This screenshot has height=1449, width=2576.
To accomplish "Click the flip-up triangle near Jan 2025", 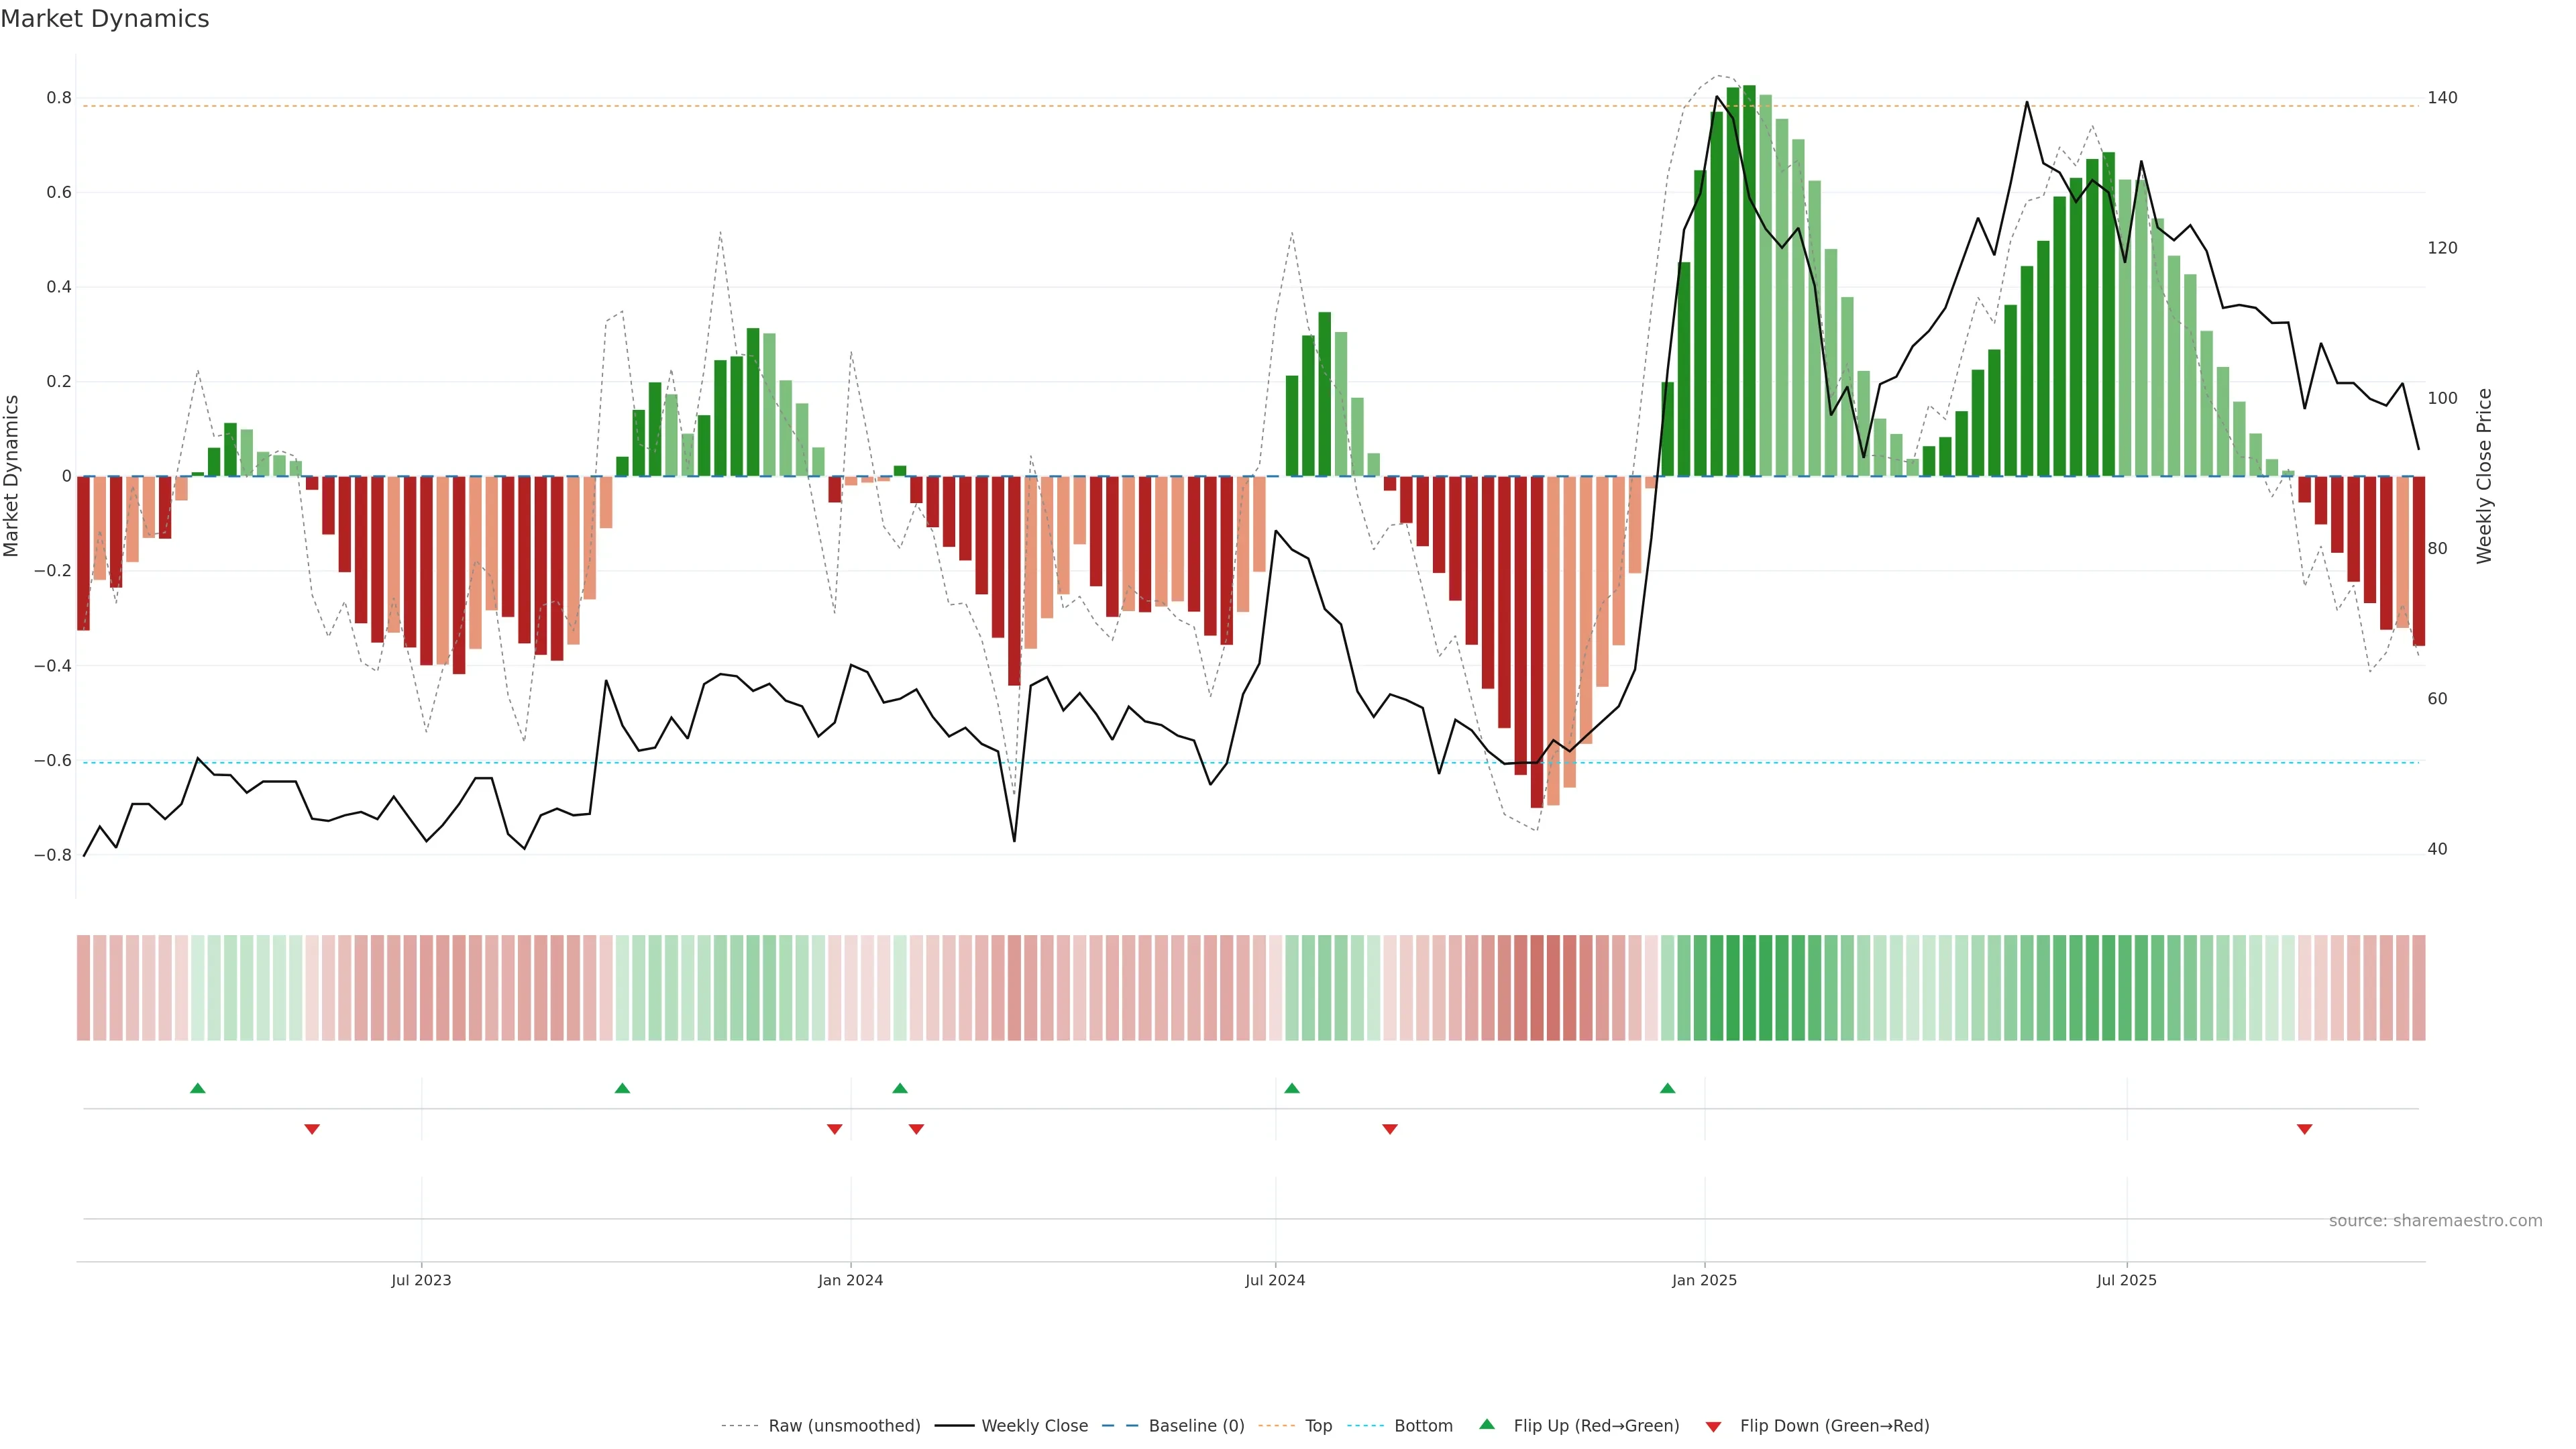I will [x=1667, y=1088].
